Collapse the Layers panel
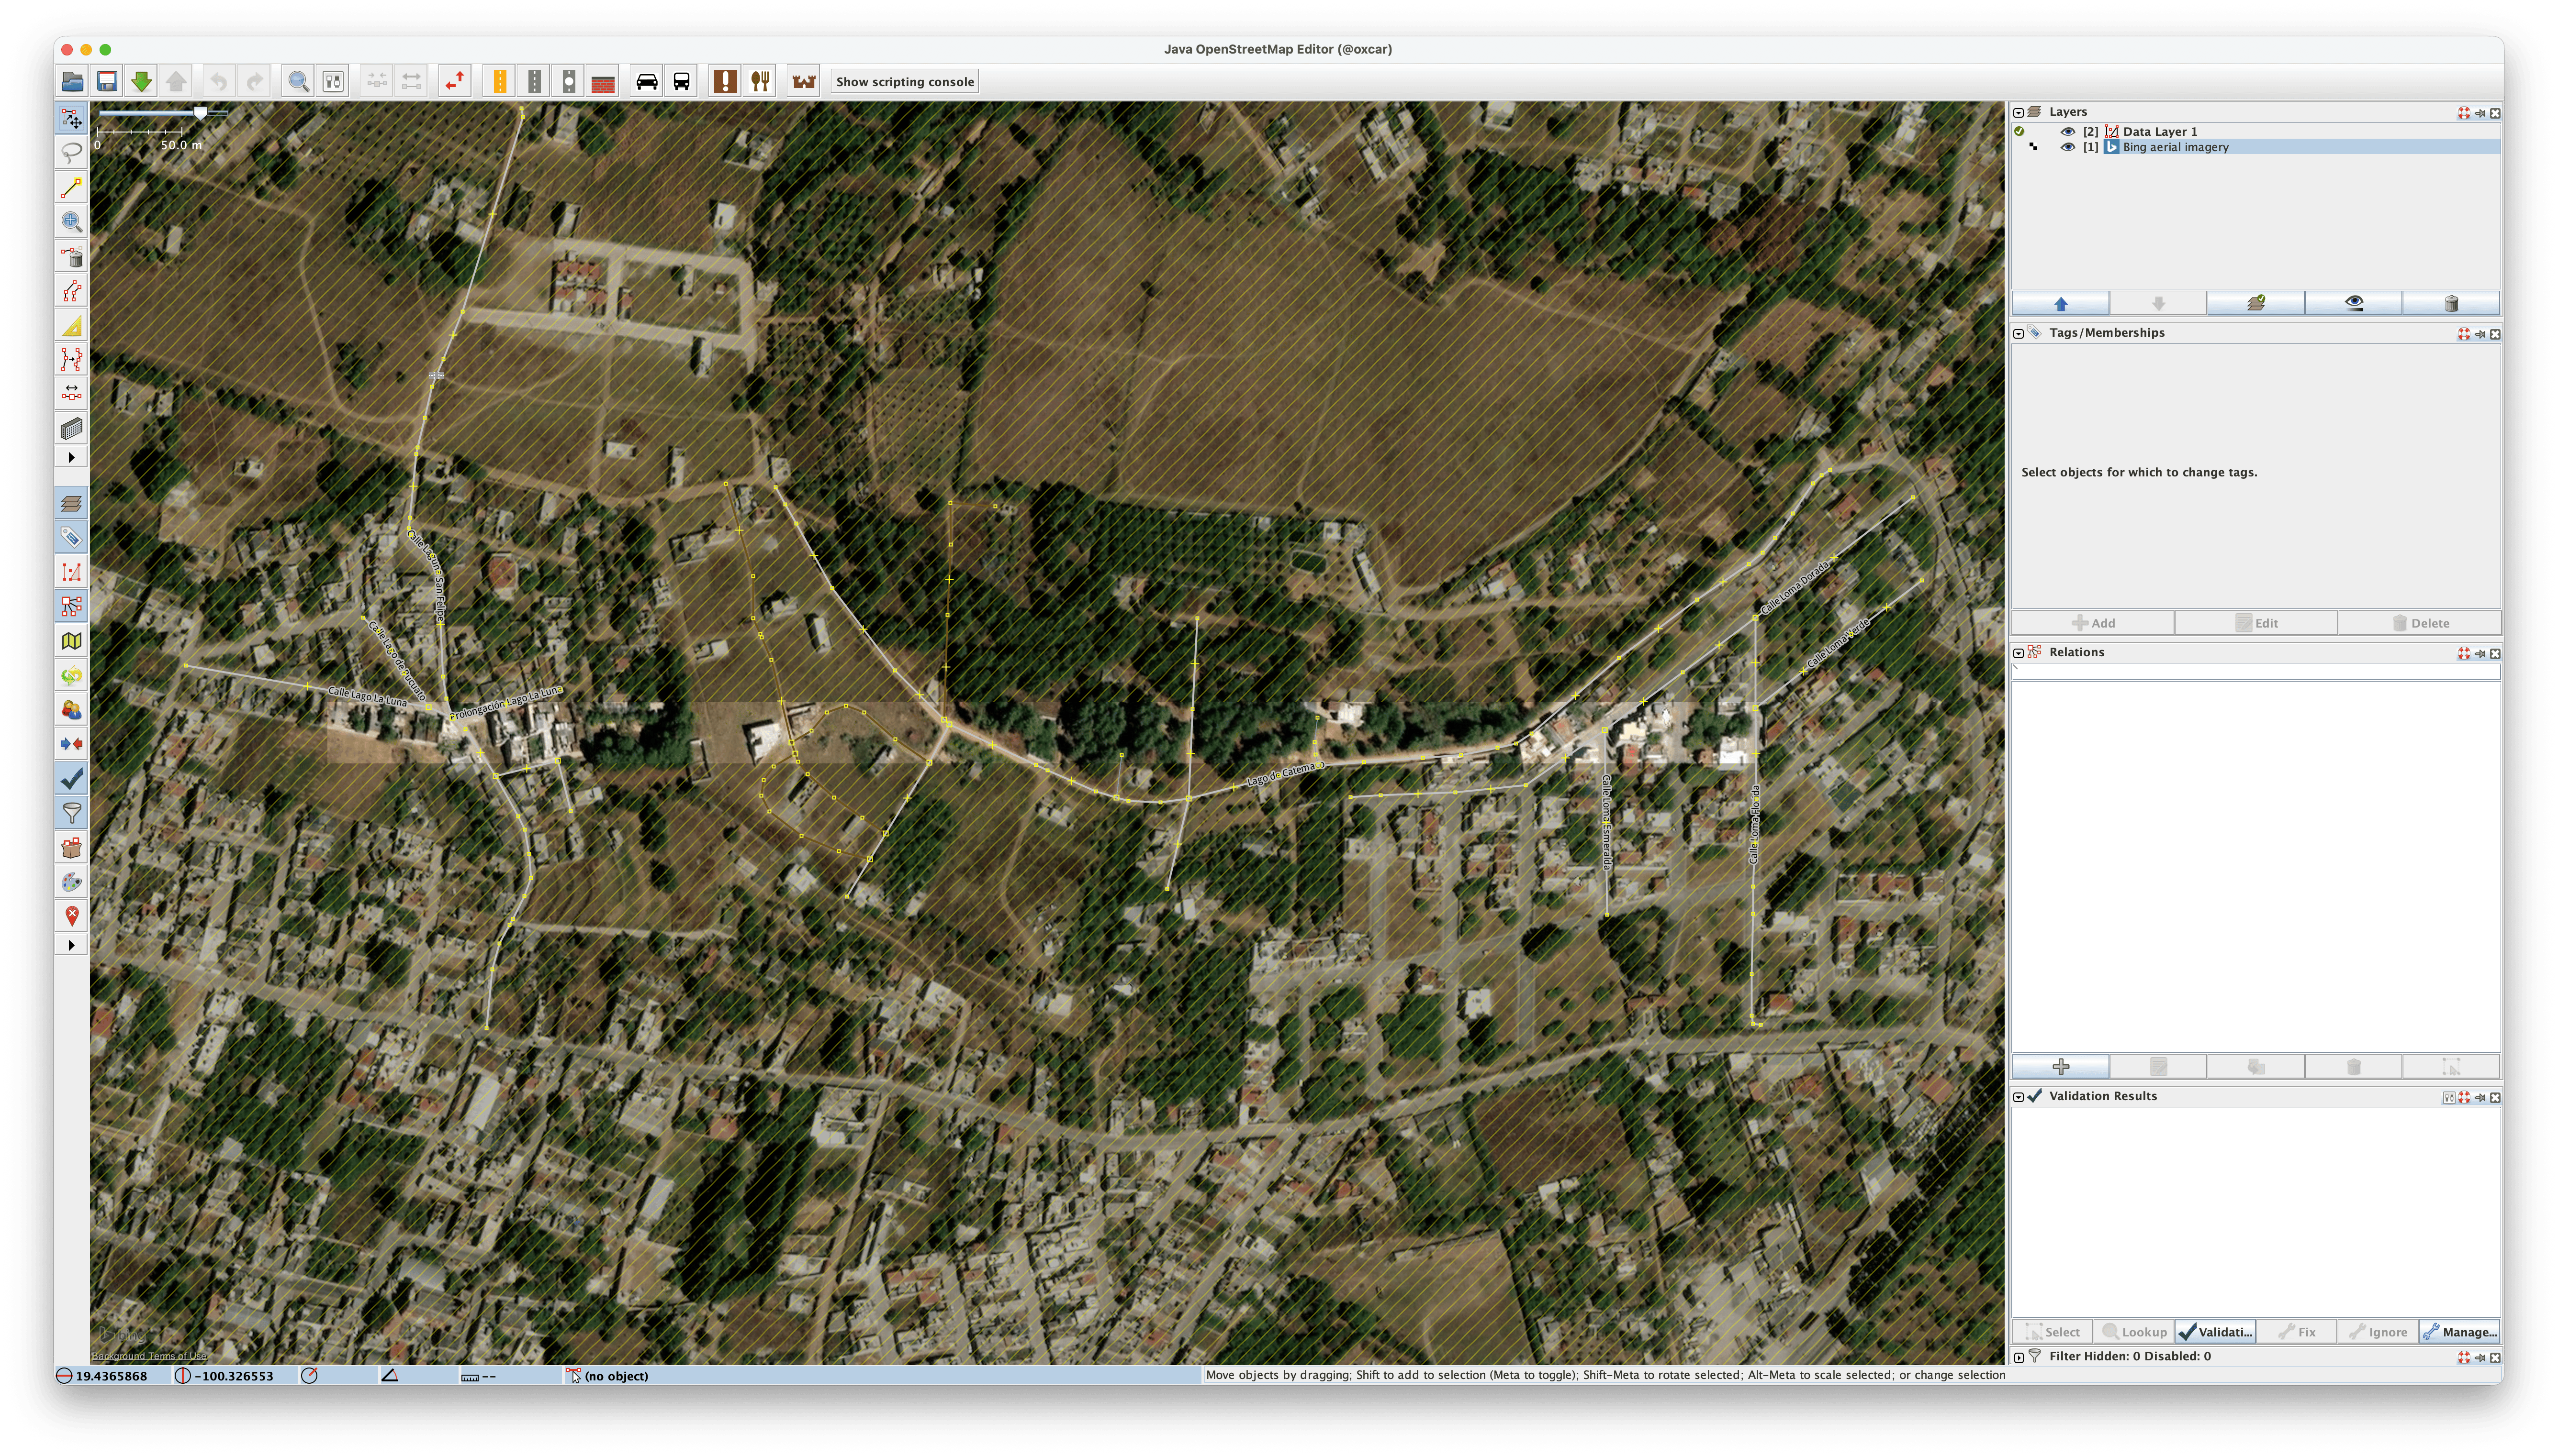The image size is (2558, 1456). tap(2019, 113)
